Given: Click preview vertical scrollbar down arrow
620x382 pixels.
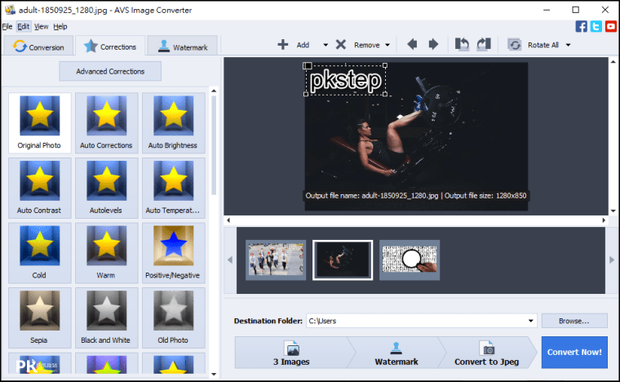Looking at the screenshot, I should pyautogui.click(x=613, y=211).
